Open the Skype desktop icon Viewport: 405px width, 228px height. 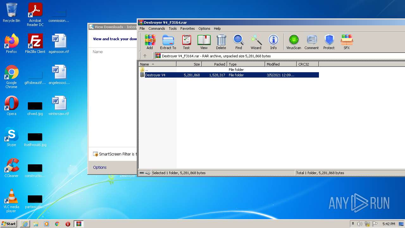coord(11,136)
